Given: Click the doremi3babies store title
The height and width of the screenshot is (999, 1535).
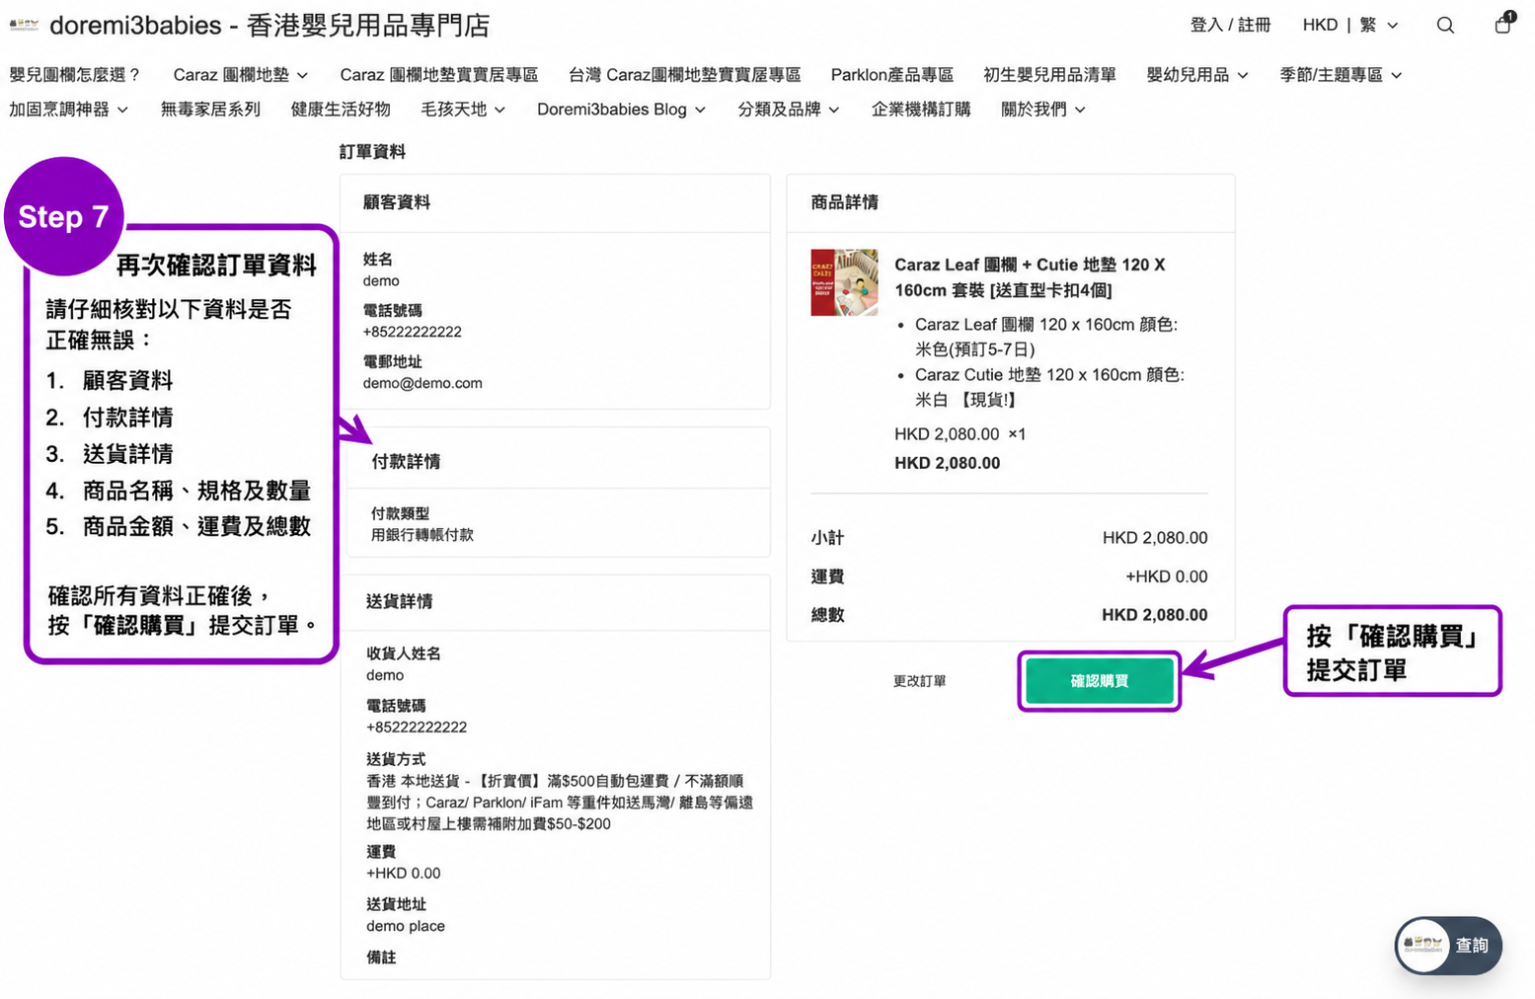Looking at the screenshot, I should pos(269,26).
